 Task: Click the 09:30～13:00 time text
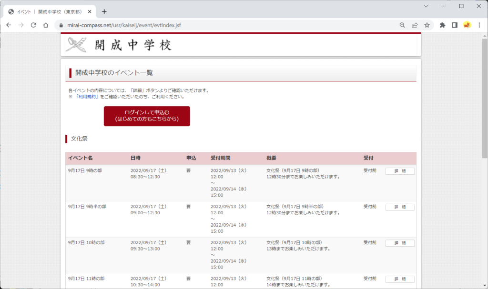pyautogui.click(x=145, y=249)
